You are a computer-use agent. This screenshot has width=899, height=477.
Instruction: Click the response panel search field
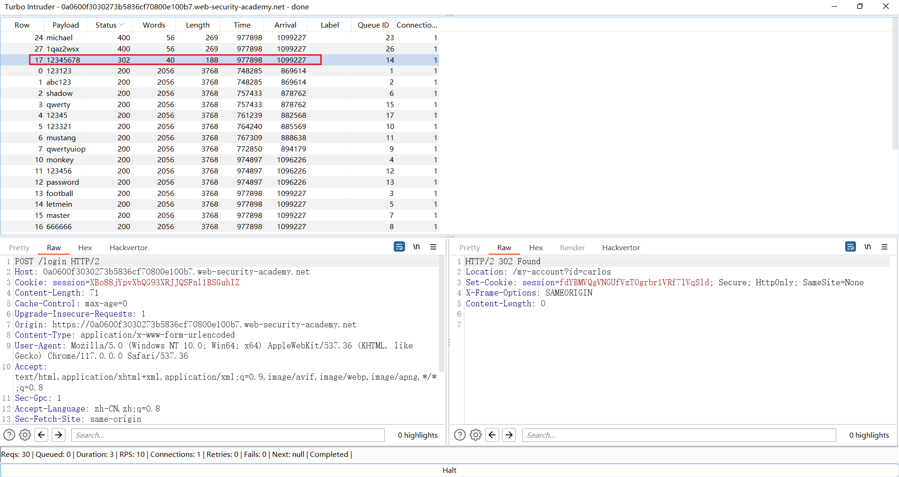pyautogui.click(x=679, y=435)
